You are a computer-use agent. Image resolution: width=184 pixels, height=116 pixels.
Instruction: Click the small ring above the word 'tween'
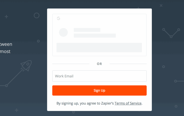tap(38, 41)
